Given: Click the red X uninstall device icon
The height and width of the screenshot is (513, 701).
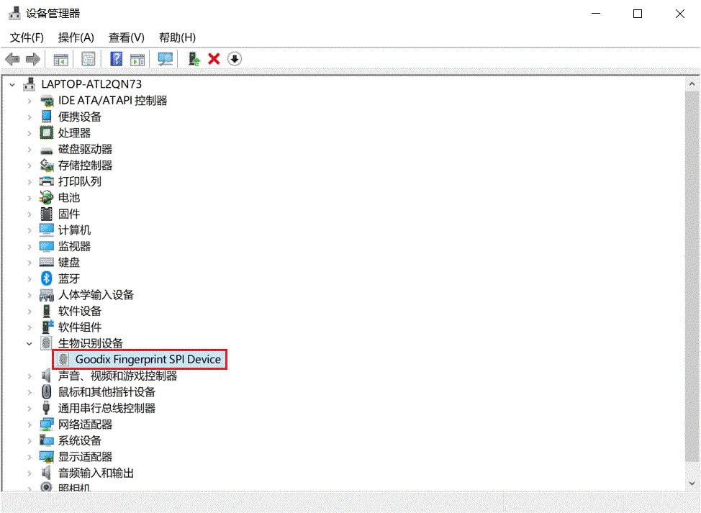Looking at the screenshot, I should pos(214,59).
